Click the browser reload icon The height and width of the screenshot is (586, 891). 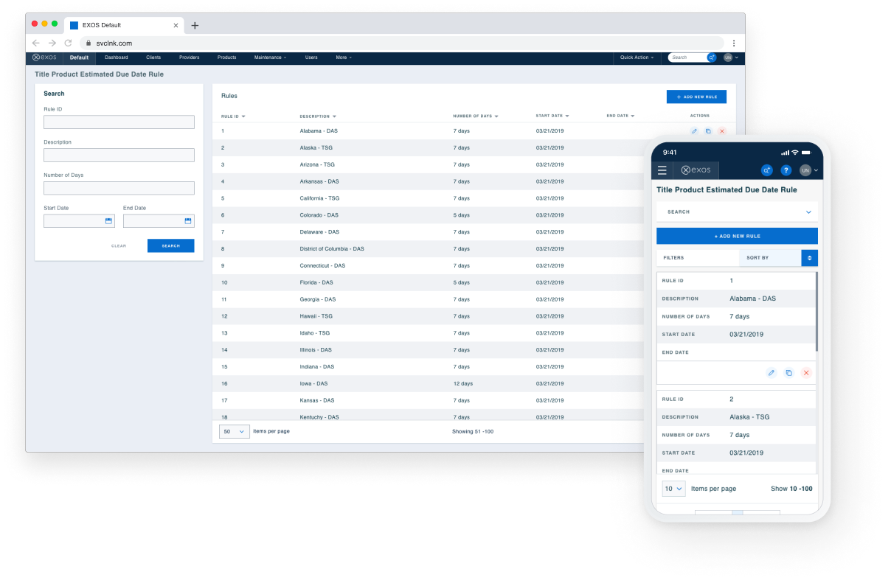68,43
